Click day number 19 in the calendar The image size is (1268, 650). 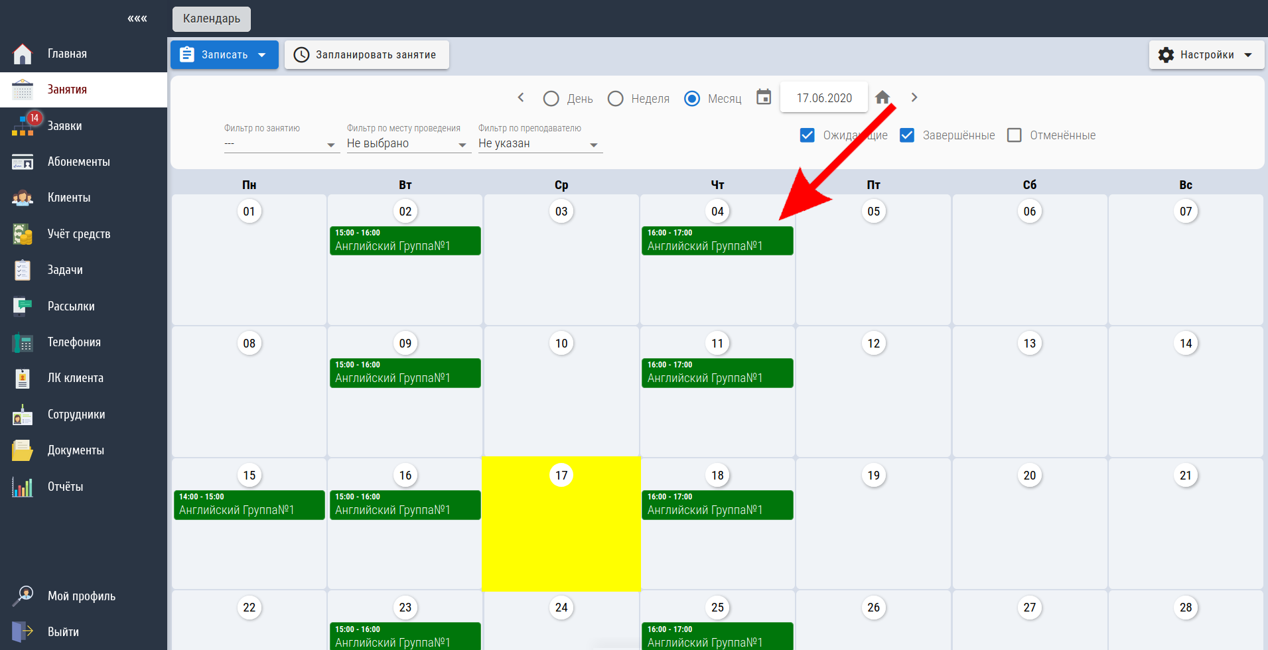tap(874, 476)
